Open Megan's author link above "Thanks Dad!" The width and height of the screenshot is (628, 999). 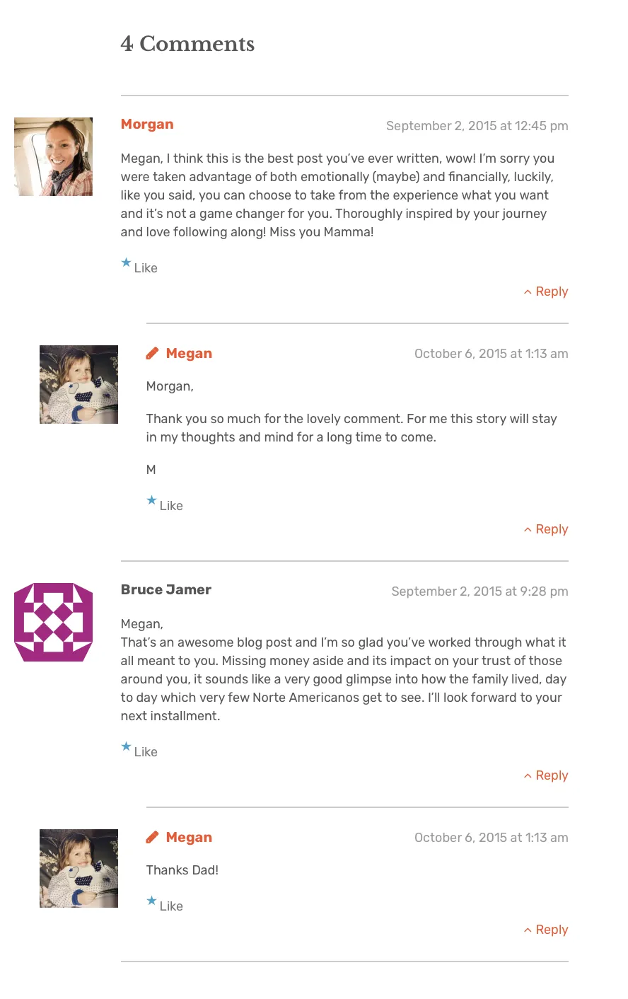pos(189,838)
